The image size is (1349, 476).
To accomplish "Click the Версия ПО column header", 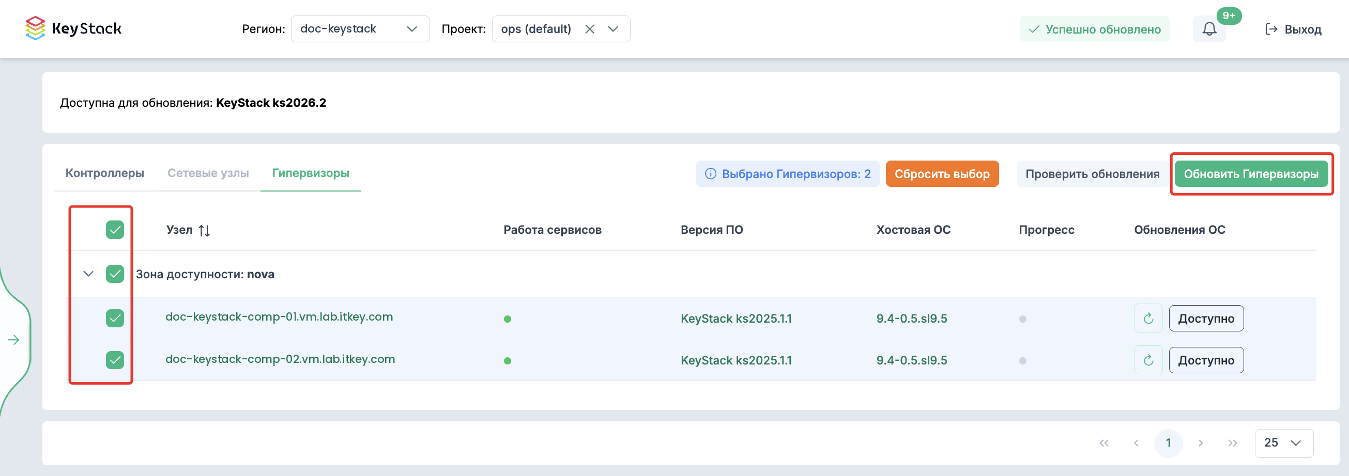I will [x=712, y=230].
